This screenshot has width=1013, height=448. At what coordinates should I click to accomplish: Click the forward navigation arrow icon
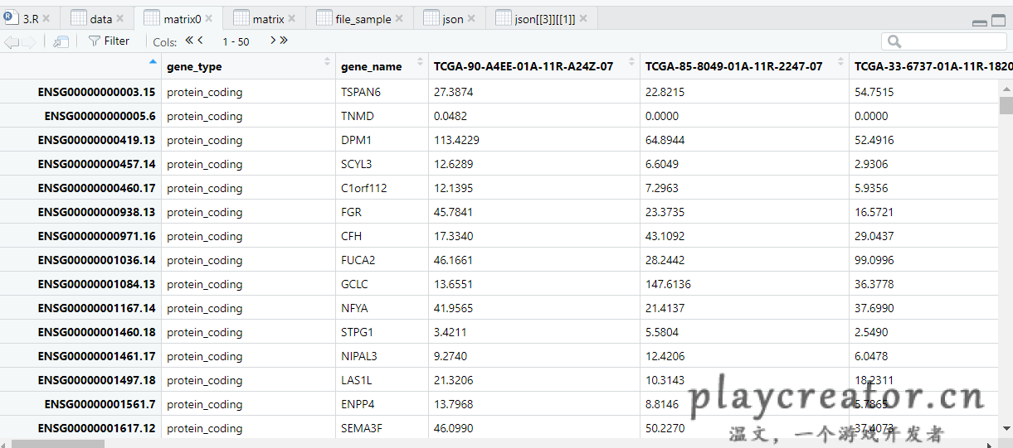pos(29,41)
